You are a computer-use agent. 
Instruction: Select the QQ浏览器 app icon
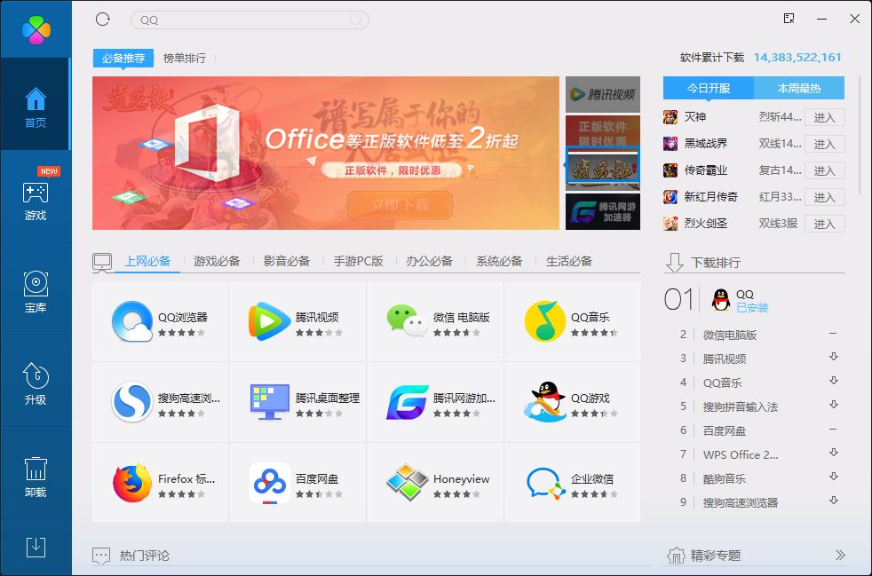[x=131, y=321]
